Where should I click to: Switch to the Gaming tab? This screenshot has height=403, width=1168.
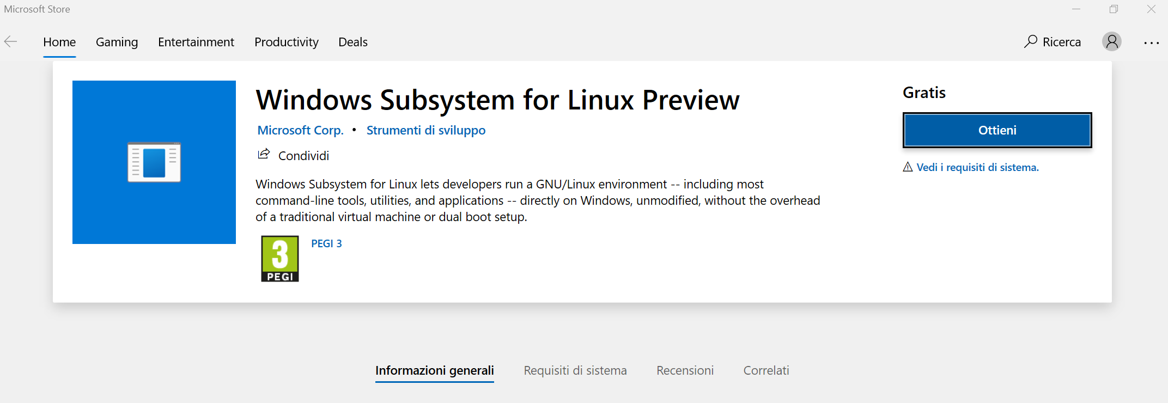click(117, 42)
